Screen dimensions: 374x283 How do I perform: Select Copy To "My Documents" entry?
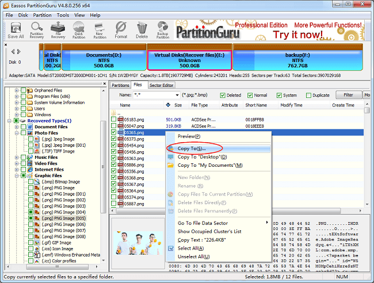click(x=219, y=165)
